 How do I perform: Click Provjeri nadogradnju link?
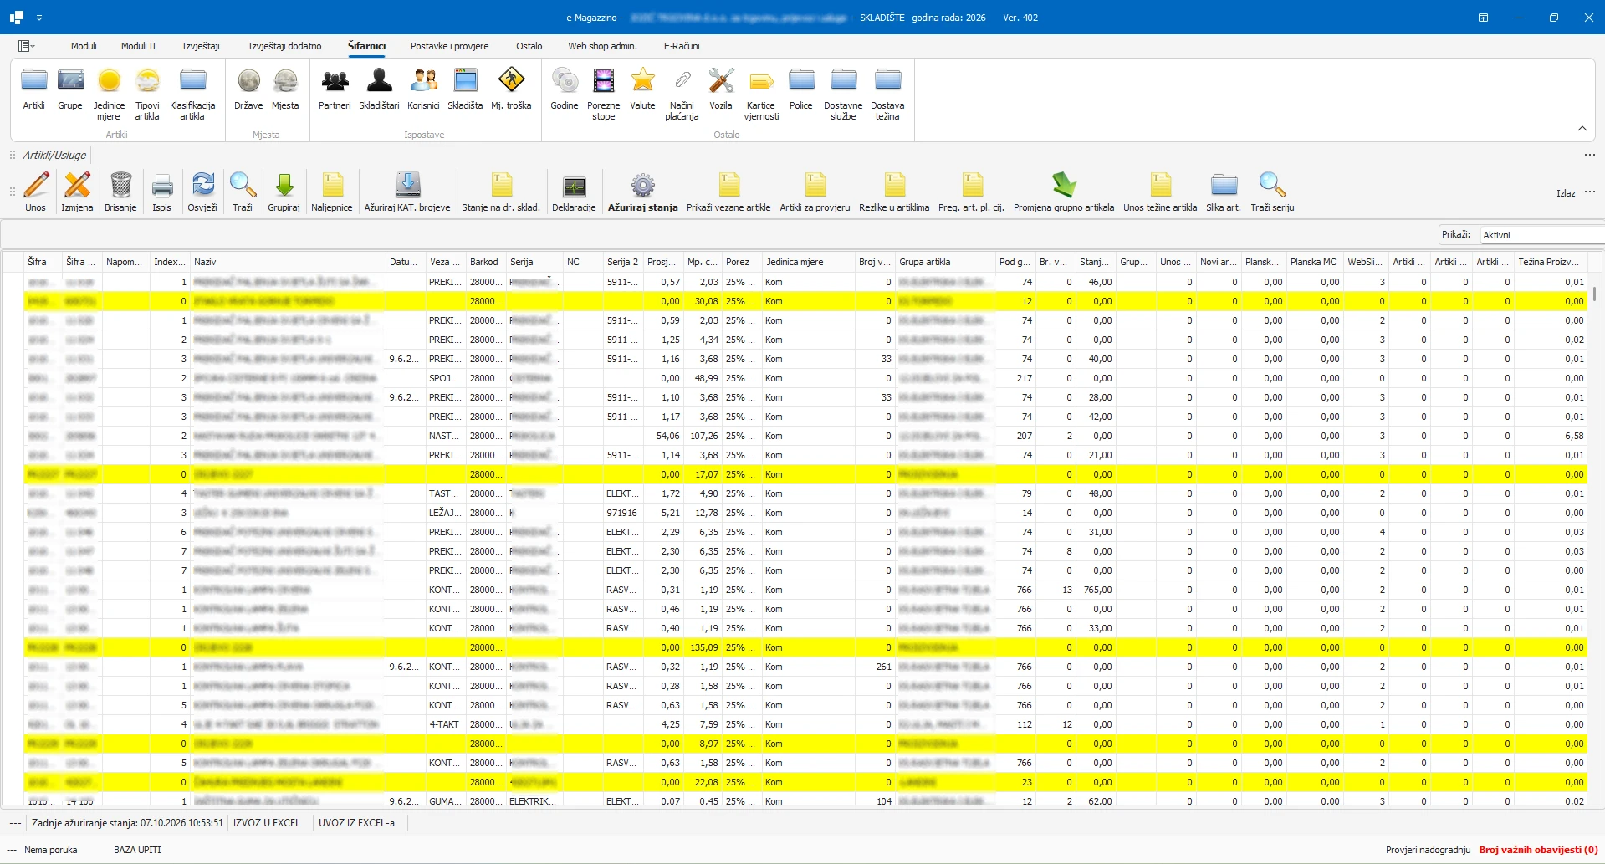tap(1428, 850)
